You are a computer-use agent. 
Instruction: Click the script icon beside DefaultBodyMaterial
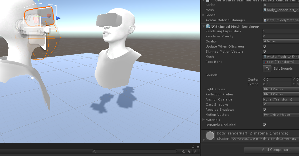pos(265,20)
